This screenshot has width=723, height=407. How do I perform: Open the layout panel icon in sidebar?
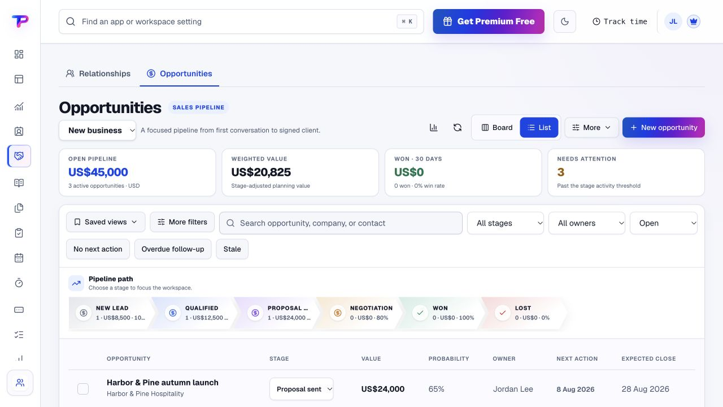click(x=19, y=79)
